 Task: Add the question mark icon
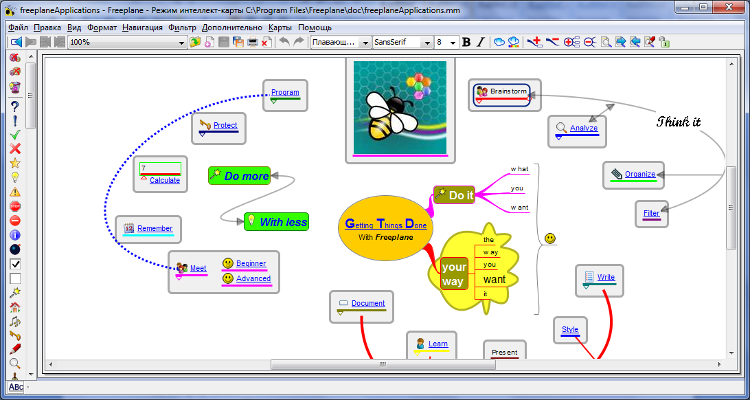click(15, 106)
